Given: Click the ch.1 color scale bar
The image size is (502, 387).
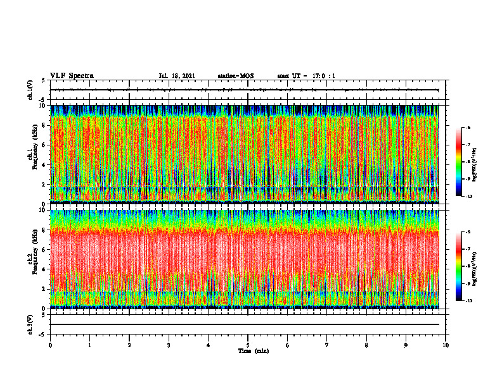Looking at the screenshot, I should tap(458, 162).
